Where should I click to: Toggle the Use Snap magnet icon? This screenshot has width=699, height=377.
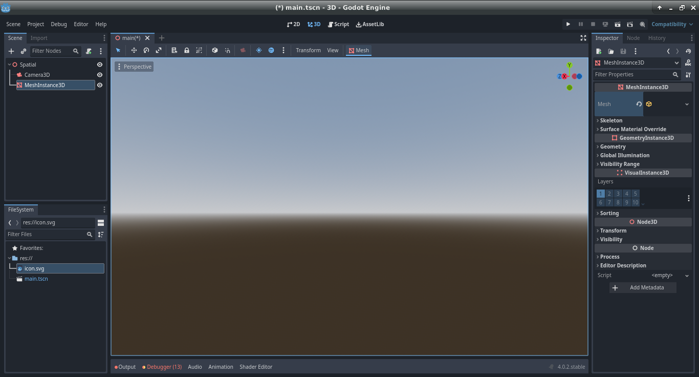point(227,50)
